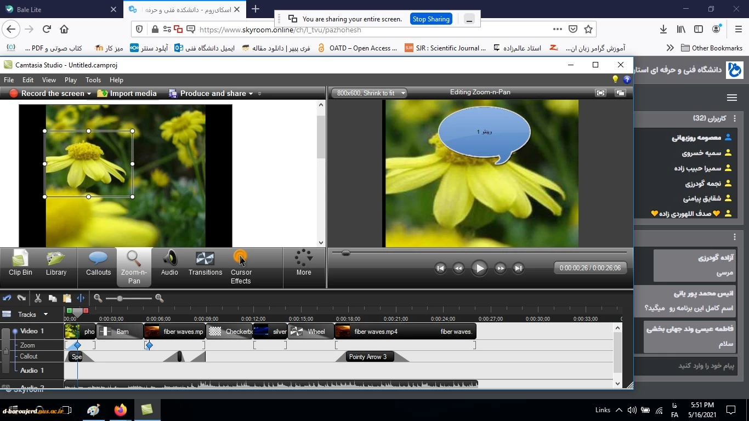
Task: Toggle the detached preview window button
Action: (x=620, y=93)
